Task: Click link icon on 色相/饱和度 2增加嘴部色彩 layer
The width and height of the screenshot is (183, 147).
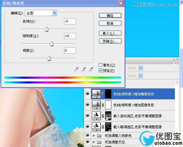Action: [103, 94]
